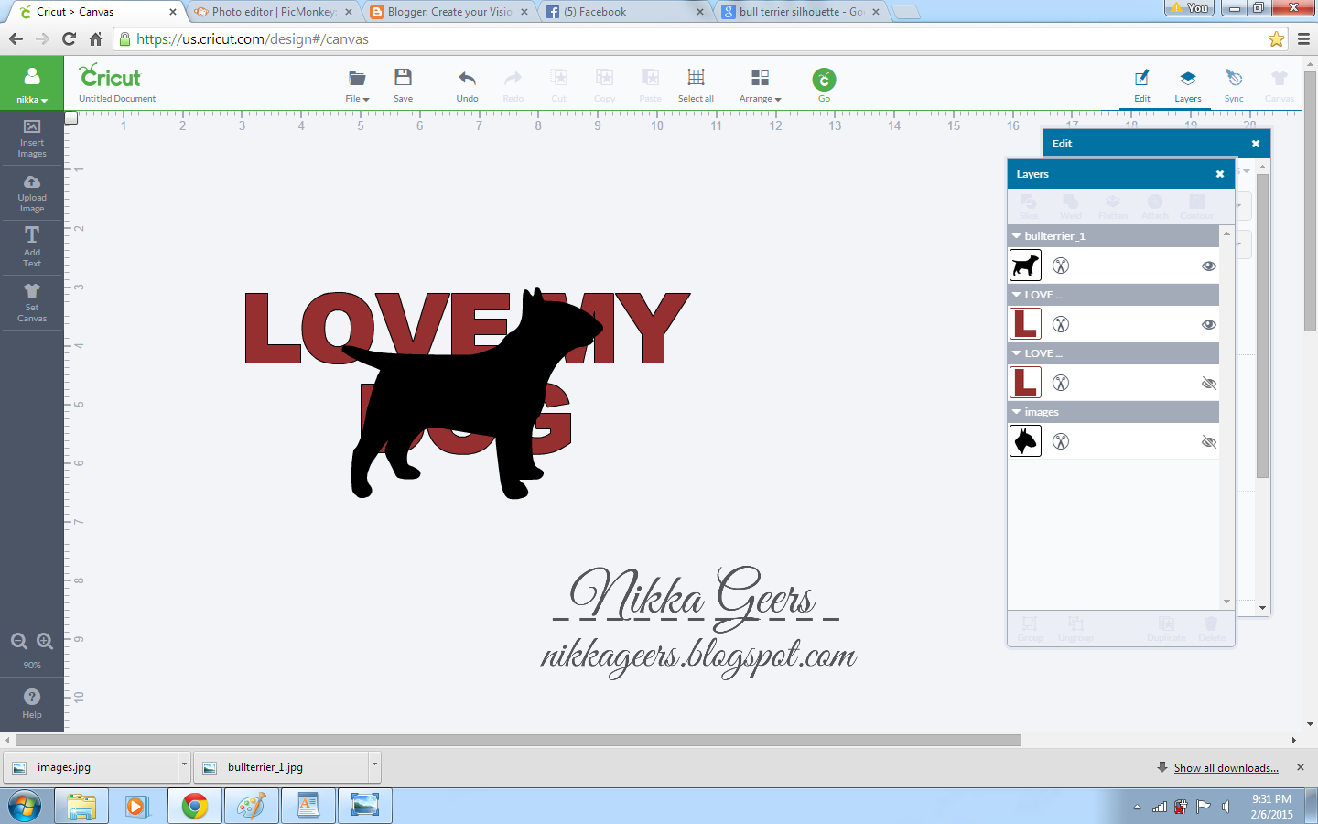This screenshot has width=1318, height=824.
Task: Collapse the bullterrier_1 layer group
Action: coord(1016,235)
